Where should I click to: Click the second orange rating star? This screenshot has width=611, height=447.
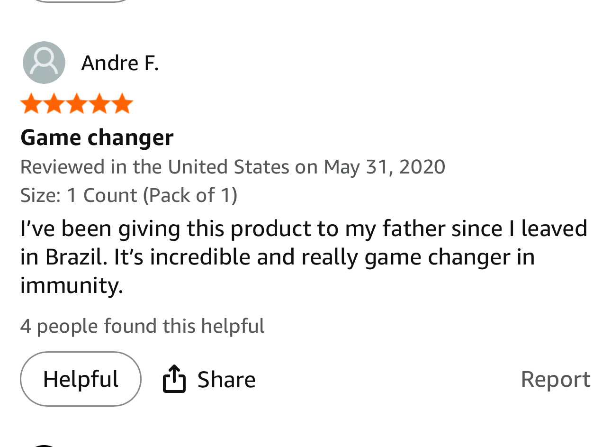(x=54, y=103)
